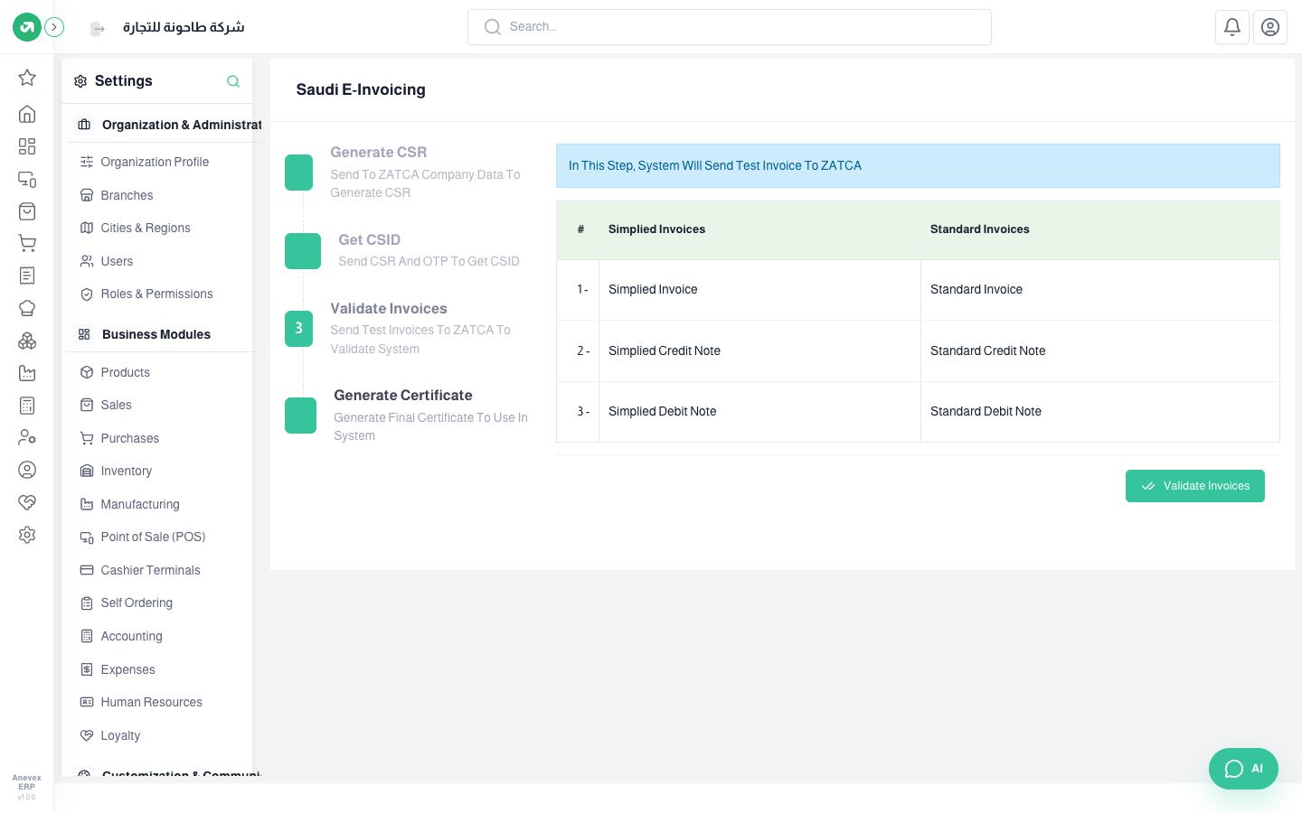Click the Get CSID step title
The image size is (1302, 813).
(x=369, y=239)
